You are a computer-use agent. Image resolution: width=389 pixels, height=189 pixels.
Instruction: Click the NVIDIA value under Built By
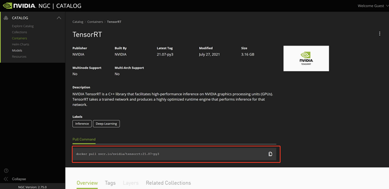click(120, 55)
